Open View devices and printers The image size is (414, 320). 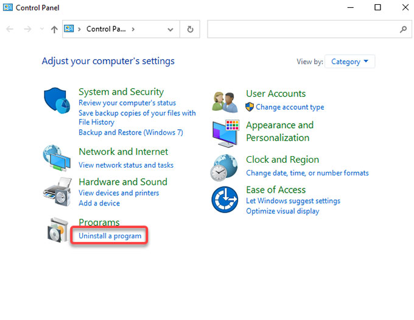click(x=119, y=193)
